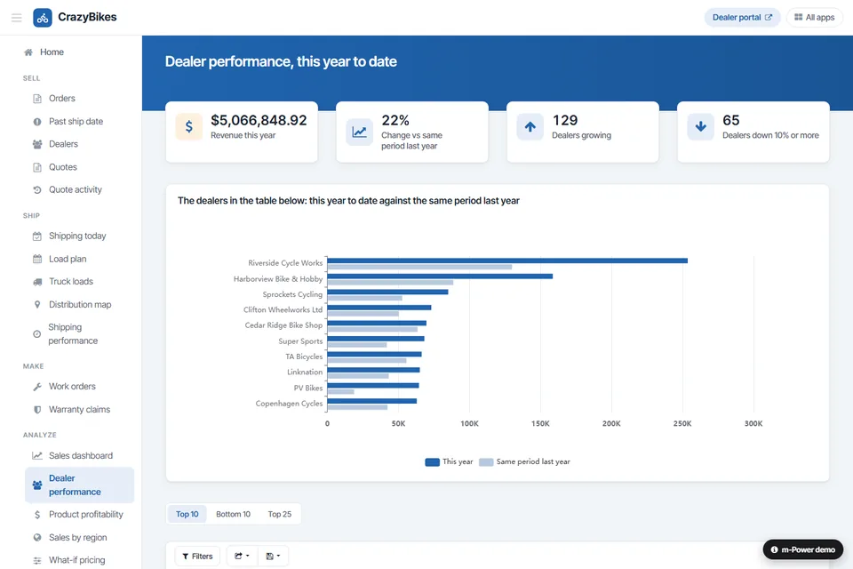This screenshot has height=569, width=853.
Task: Open the All apps menu
Action: pos(815,18)
